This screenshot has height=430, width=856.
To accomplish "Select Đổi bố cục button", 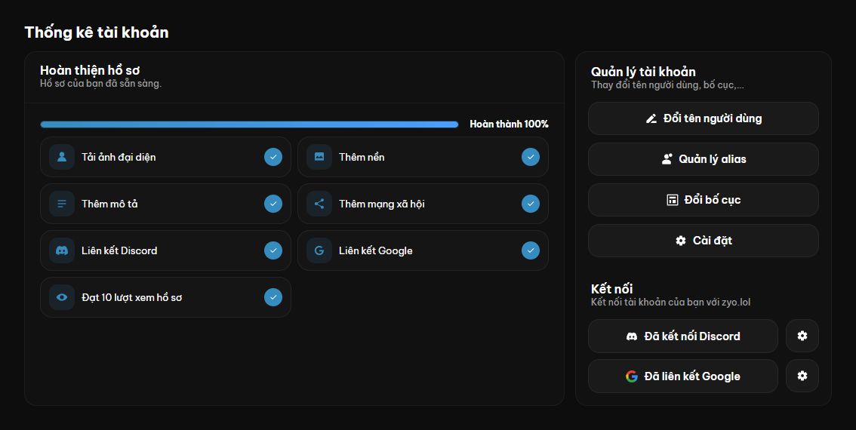I will pos(704,200).
